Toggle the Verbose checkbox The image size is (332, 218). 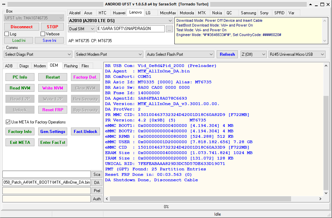pyautogui.click(x=43, y=34)
